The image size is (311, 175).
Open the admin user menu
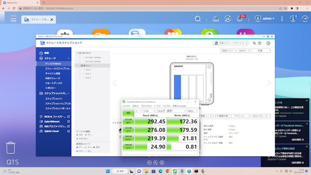coord(265,18)
